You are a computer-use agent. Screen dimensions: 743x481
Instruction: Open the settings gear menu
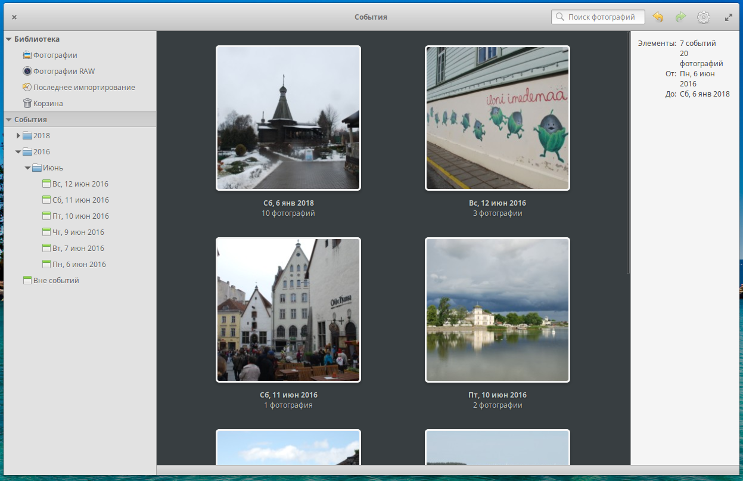click(704, 17)
